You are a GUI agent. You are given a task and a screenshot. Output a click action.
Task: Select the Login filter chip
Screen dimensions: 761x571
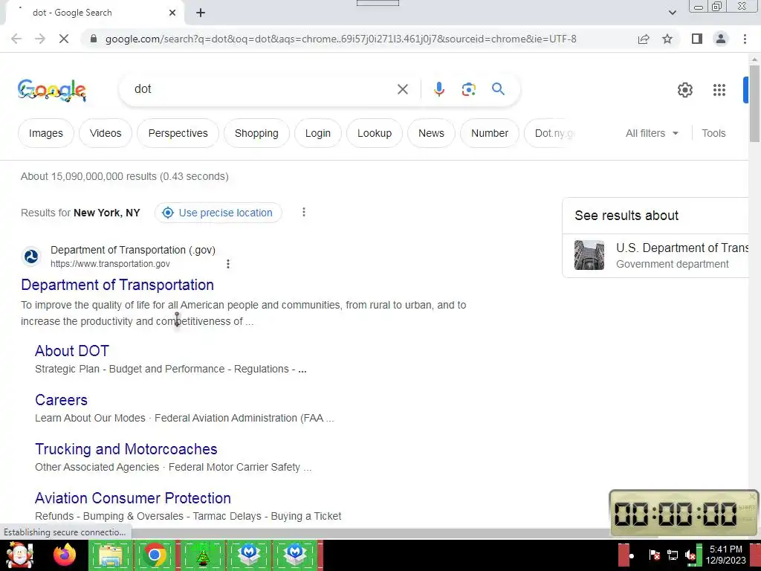coord(318,133)
